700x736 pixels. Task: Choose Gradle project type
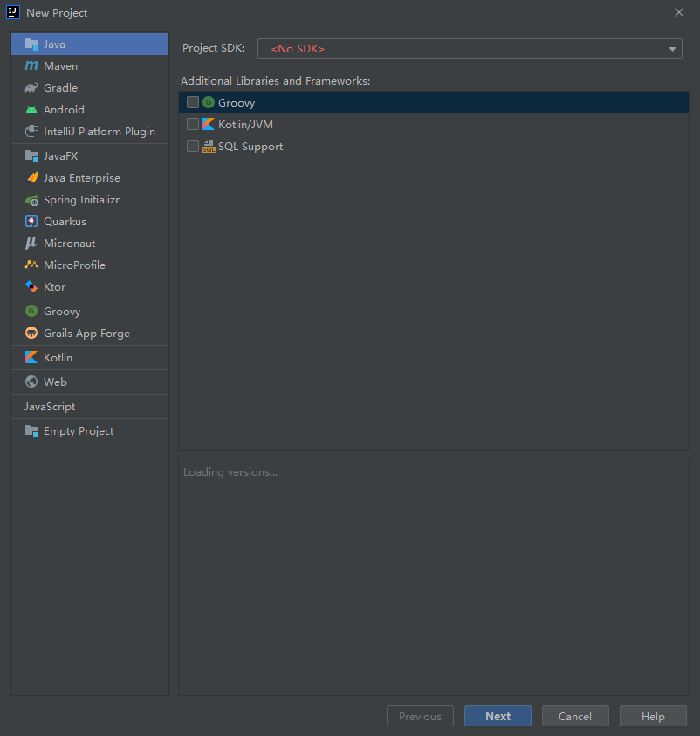(x=90, y=88)
